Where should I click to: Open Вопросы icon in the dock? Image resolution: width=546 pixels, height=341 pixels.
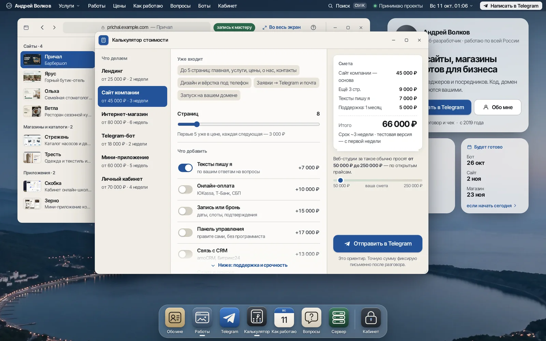[311, 317]
